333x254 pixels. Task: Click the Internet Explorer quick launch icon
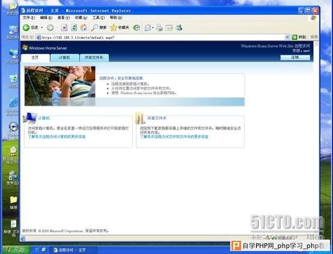click(x=37, y=250)
